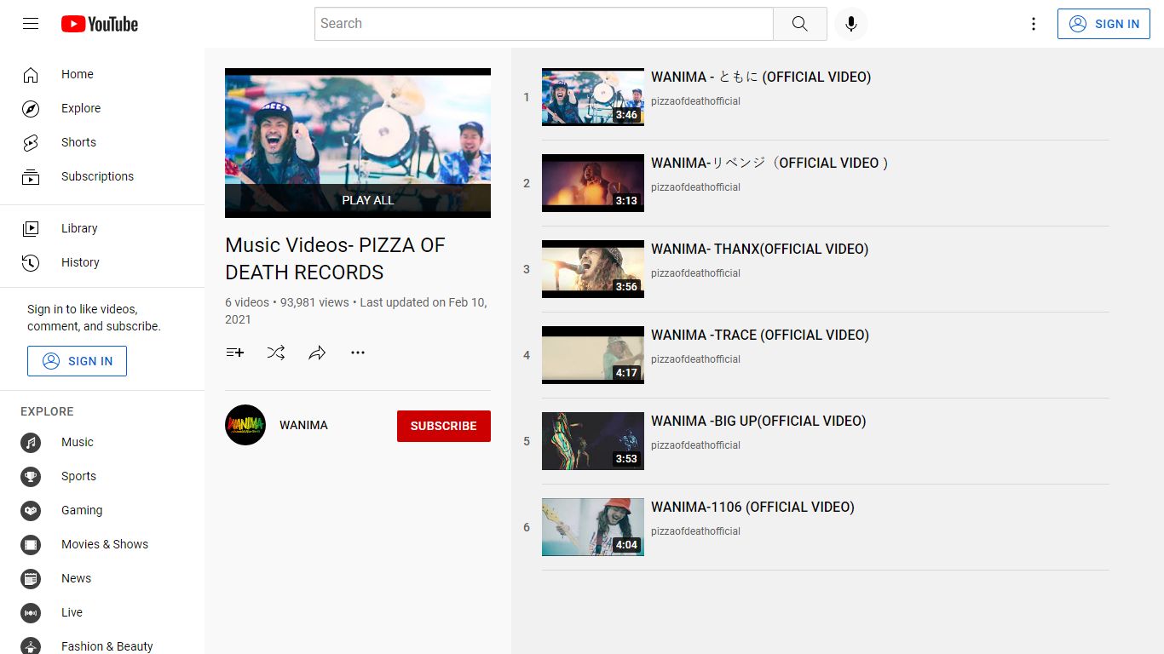Click the top-right SIGN IN button
The width and height of the screenshot is (1164, 654).
tap(1103, 24)
